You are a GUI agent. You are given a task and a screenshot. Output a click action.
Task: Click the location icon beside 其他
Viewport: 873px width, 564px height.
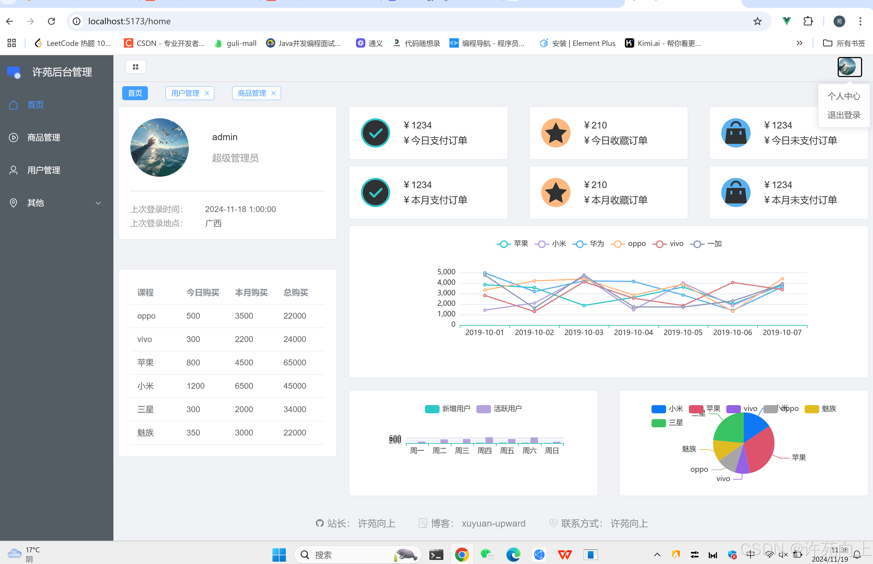13,203
